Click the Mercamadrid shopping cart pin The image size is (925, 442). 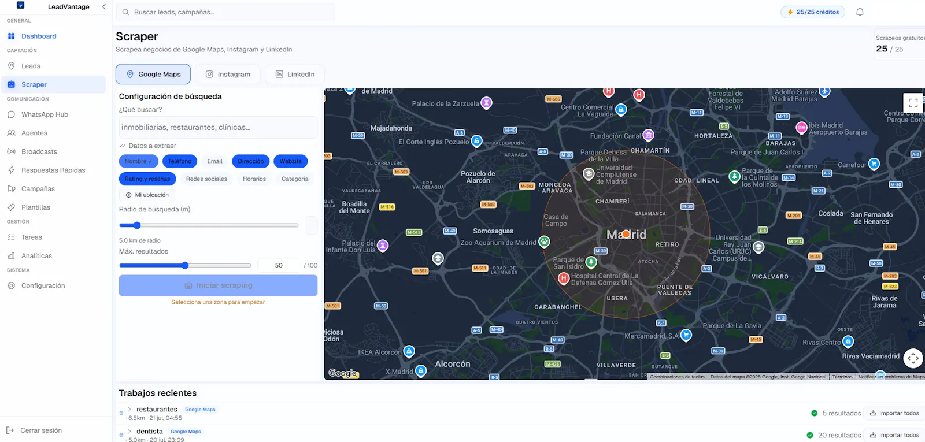point(686,335)
